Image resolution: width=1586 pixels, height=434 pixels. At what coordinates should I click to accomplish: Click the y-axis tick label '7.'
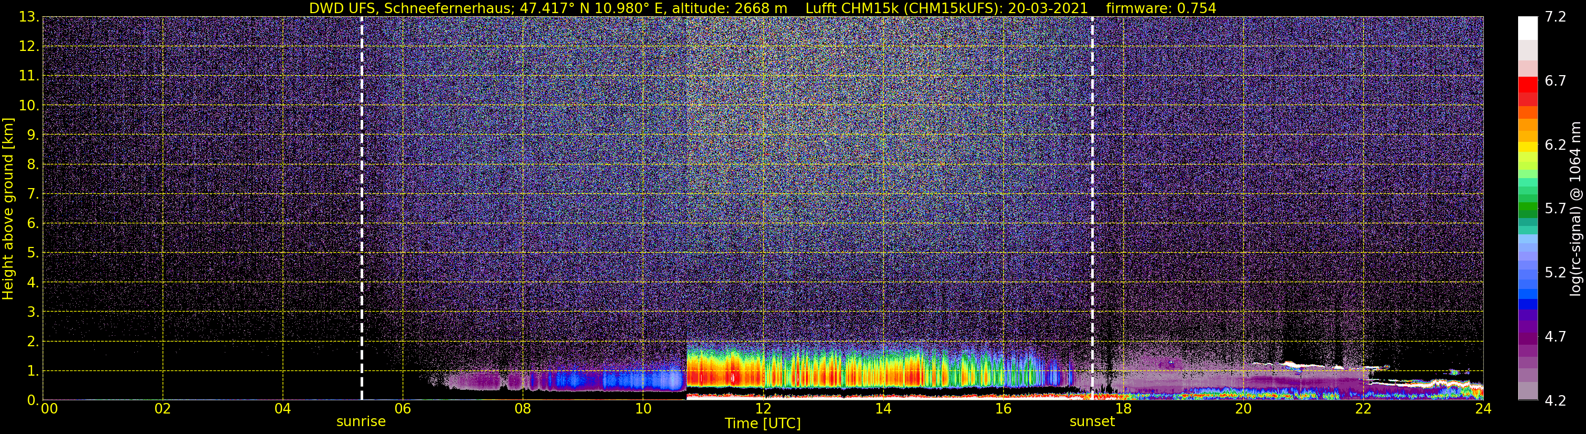[33, 194]
